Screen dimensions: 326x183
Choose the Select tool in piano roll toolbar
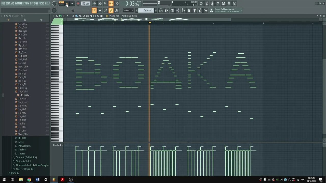point(94,16)
